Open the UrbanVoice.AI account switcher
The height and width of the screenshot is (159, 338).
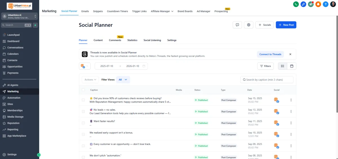19,16
